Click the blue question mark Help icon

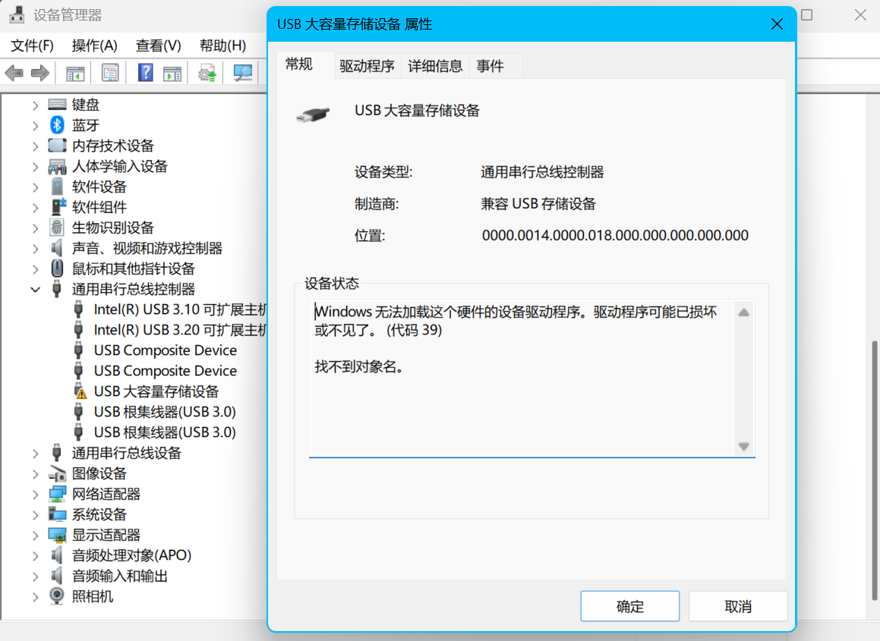coord(145,73)
